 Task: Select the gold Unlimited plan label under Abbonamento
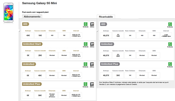(x=29, y=64)
